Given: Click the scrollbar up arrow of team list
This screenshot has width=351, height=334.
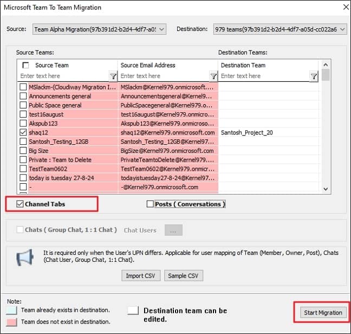Looking at the screenshot, I should point(326,65).
